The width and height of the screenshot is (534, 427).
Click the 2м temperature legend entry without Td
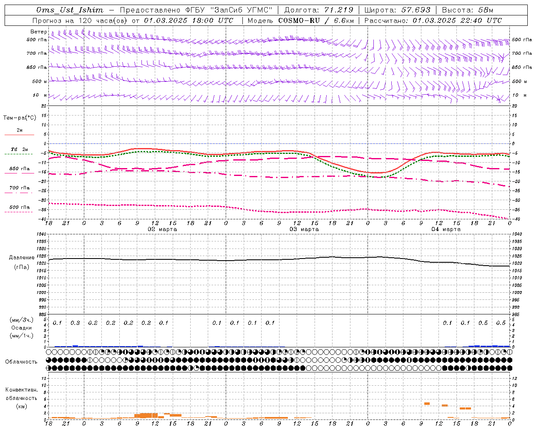(x=20, y=131)
